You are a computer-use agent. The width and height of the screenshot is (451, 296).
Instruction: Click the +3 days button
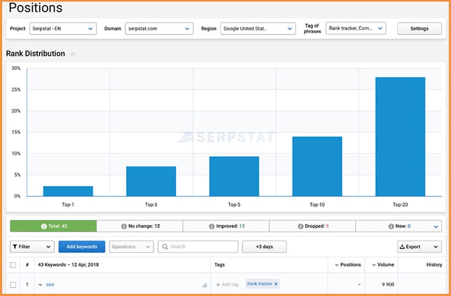tap(264, 246)
